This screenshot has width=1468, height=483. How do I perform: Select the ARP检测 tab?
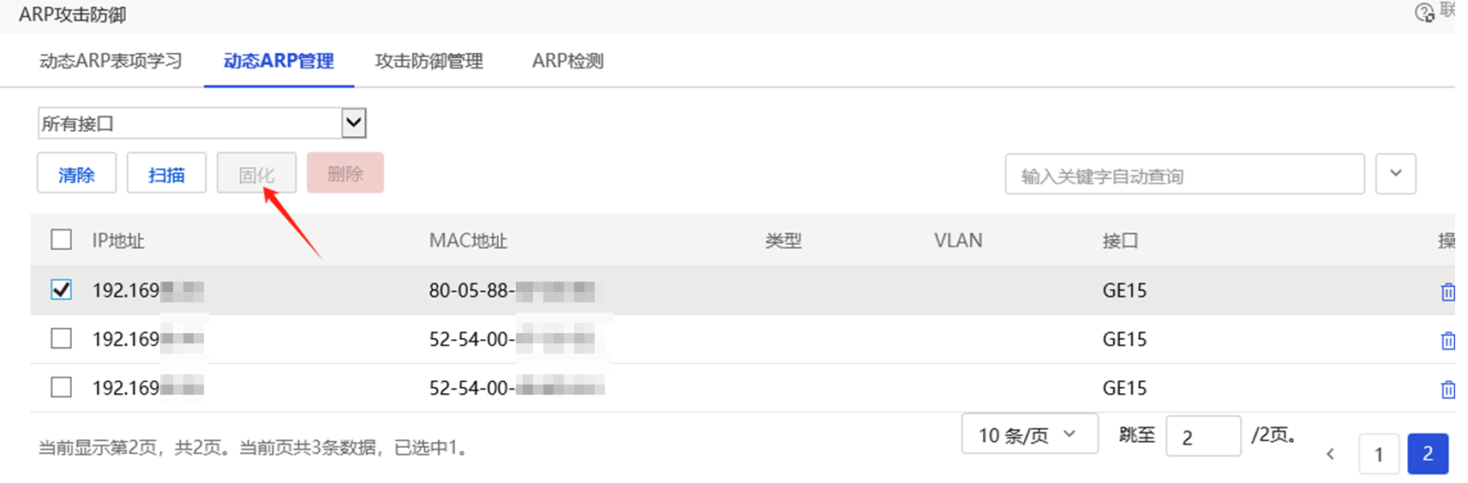pos(567,61)
